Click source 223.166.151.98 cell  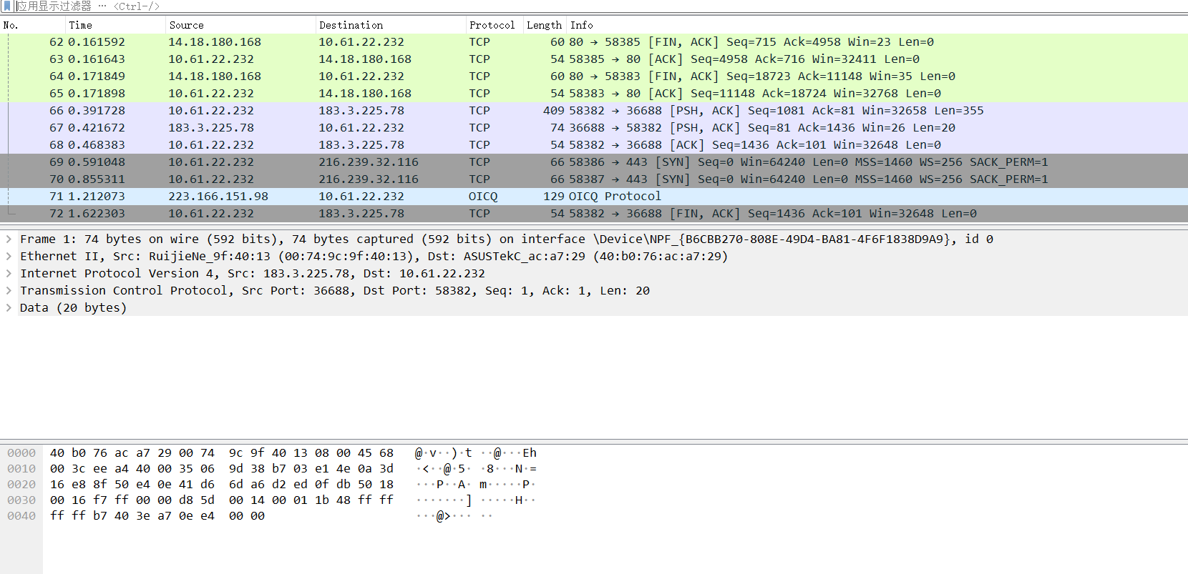click(x=218, y=197)
